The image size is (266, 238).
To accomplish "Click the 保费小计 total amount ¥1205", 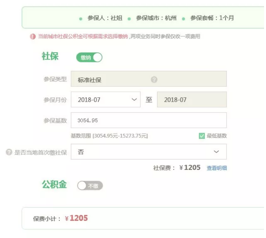I will click(76, 219).
